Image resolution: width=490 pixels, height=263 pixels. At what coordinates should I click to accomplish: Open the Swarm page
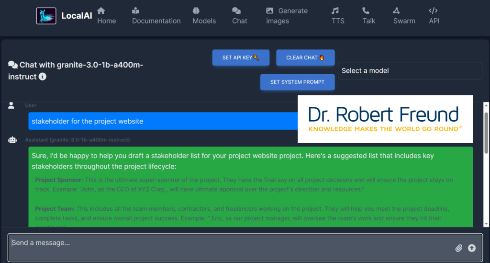pos(404,16)
